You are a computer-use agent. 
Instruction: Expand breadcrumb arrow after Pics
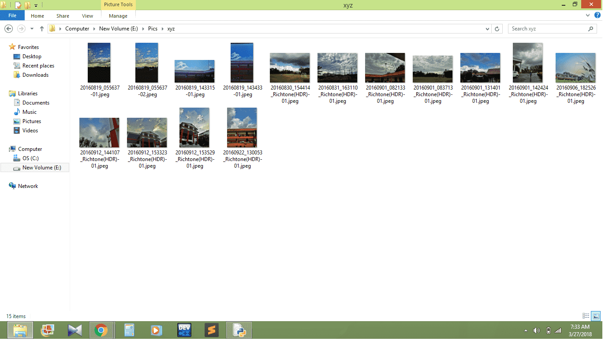(162, 29)
